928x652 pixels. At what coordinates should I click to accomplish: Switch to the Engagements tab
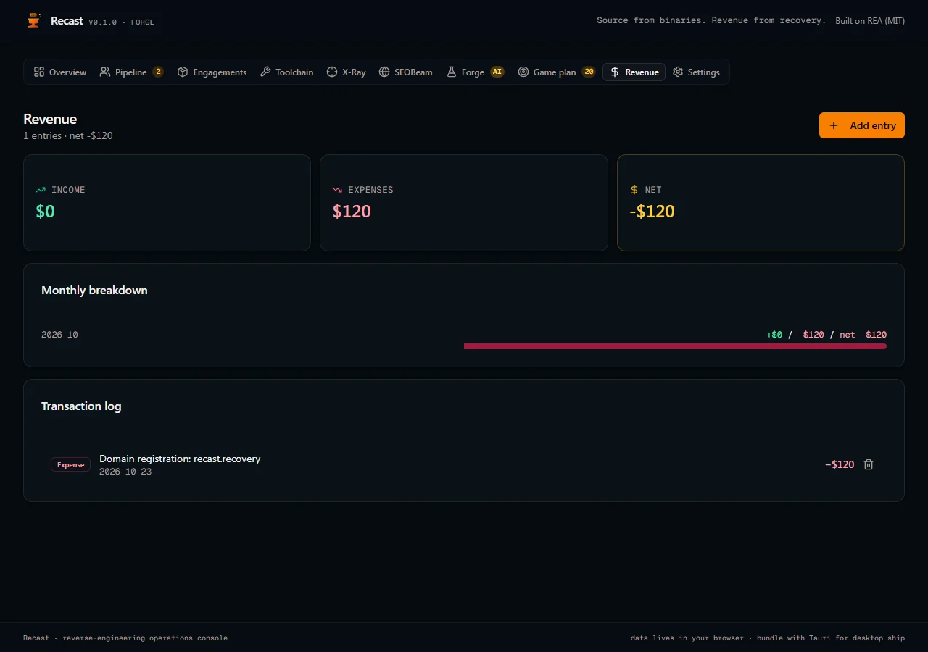pos(212,72)
